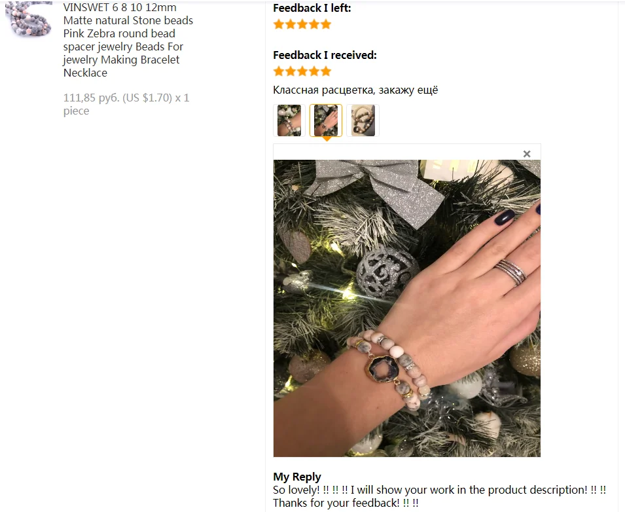This screenshot has height=512, width=625.
Task: Click third star under Feedback I received
Action: click(x=302, y=71)
